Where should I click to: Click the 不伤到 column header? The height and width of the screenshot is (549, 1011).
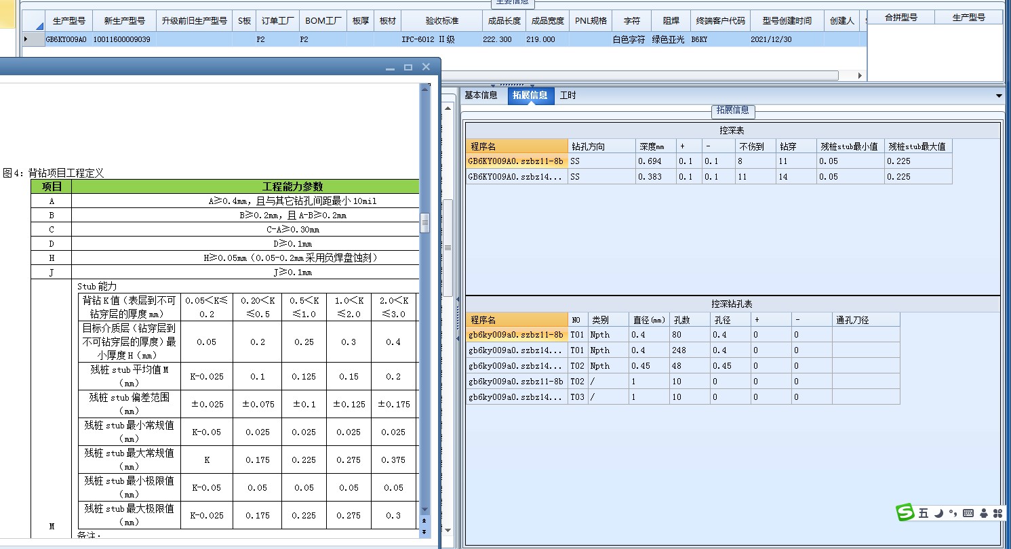click(755, 146)
